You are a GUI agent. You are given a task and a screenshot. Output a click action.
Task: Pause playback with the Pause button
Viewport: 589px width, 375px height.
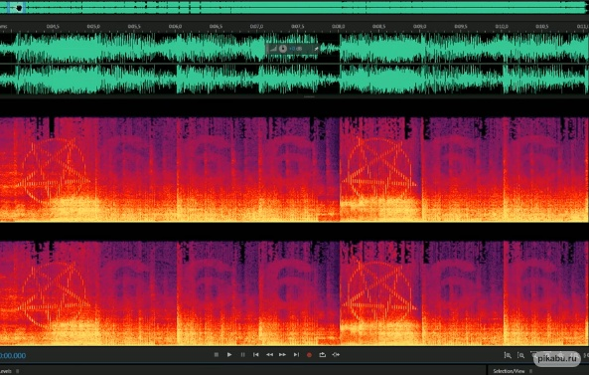click(x=242, y=355)
